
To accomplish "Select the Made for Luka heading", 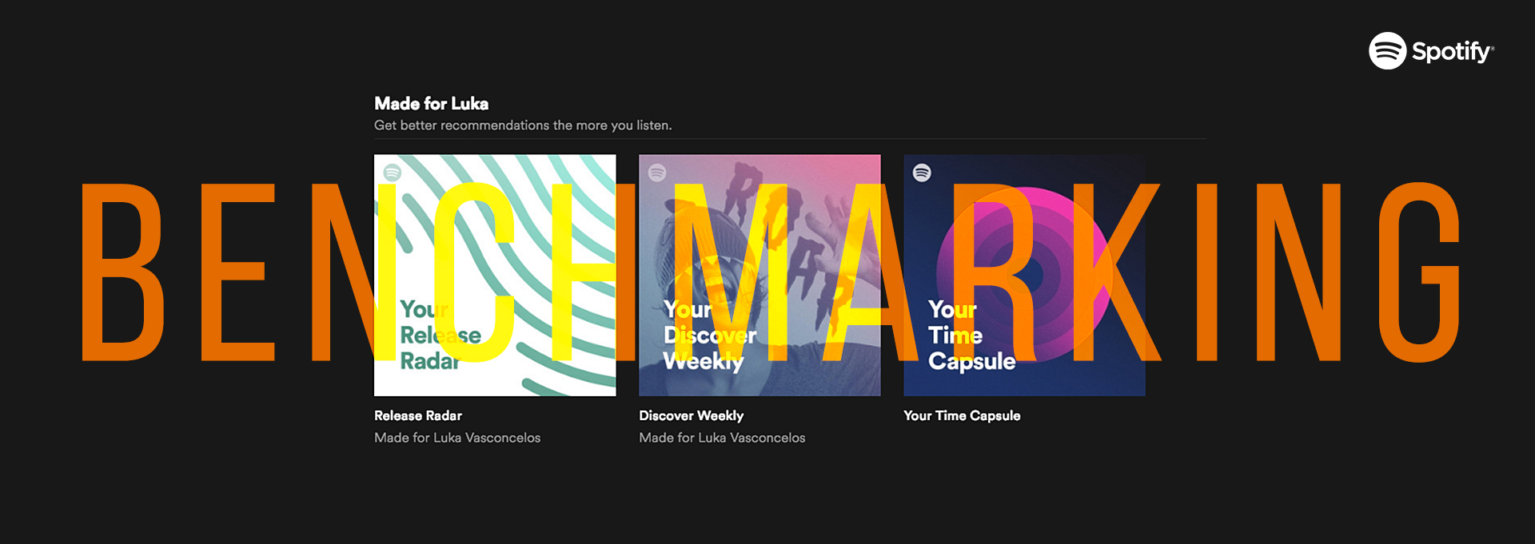I will pos(432,104).
